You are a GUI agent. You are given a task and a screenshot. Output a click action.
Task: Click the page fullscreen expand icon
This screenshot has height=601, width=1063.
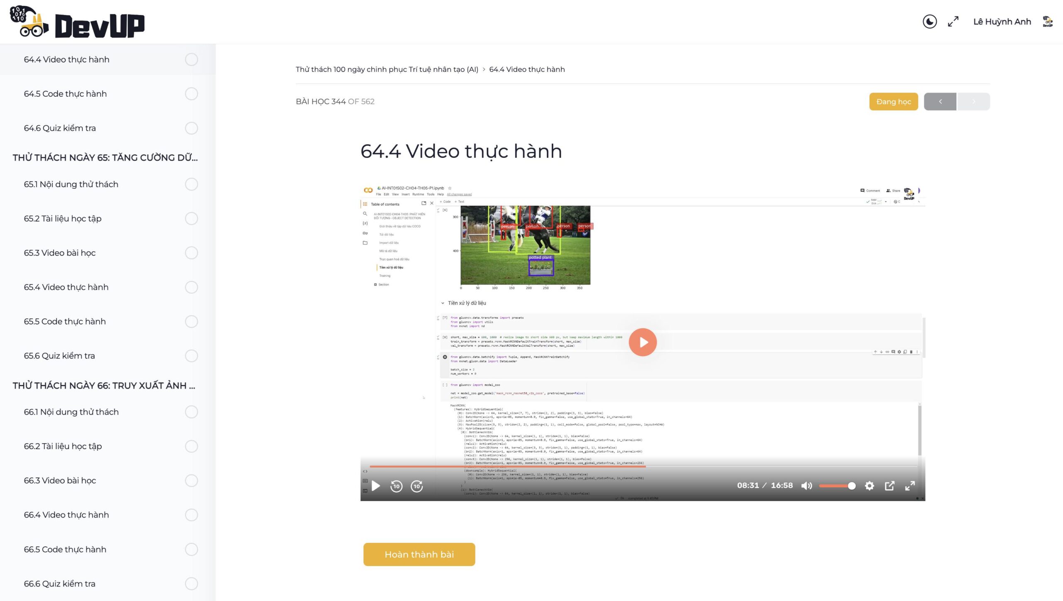953,22
